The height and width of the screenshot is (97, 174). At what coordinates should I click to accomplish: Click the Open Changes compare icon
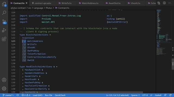tap(159, 3)
